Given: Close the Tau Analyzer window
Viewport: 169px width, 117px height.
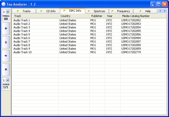Looking at the screenshot, I should coord(165,4).
